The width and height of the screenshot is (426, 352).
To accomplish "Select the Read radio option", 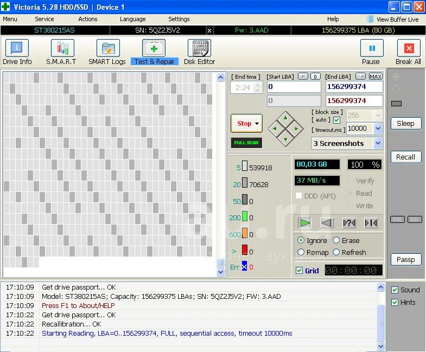I will (x=351, y=193).
